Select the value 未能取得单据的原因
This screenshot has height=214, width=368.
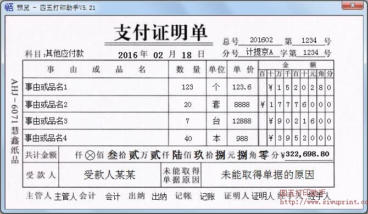[x=267, y=174]
